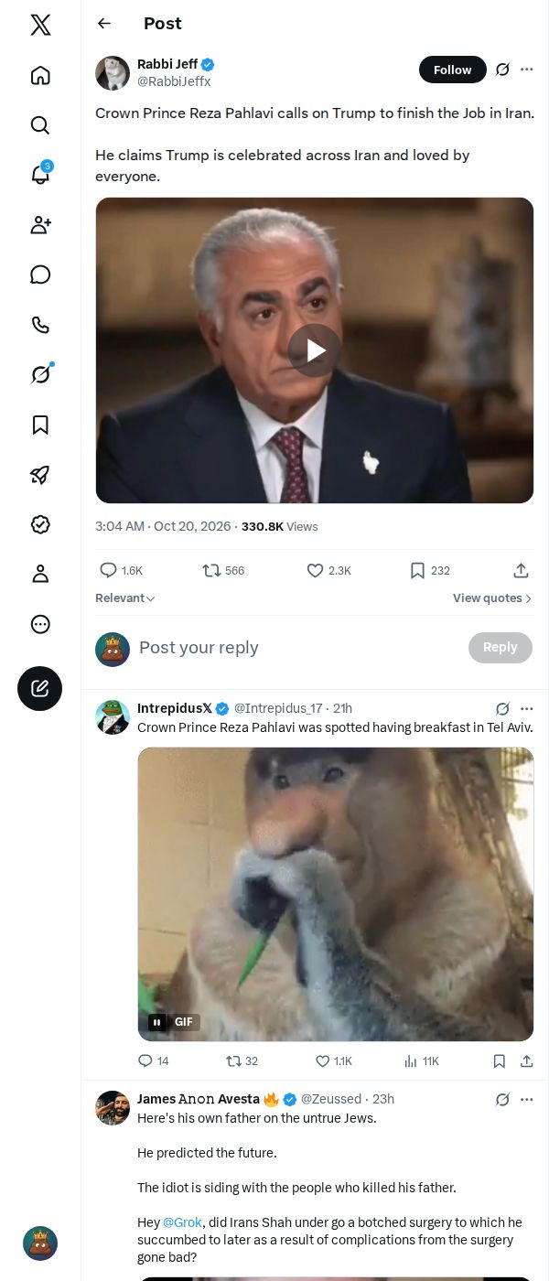The width and height of the screenshot is (549, 1281).
Task: Go to the Home feed icon
Action: point(40,75)
